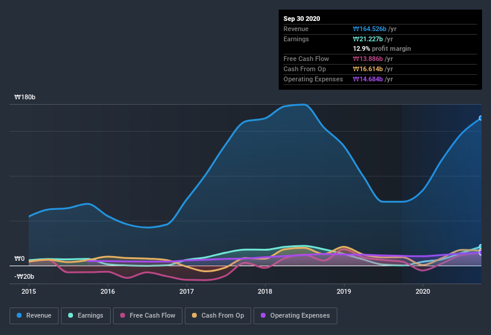Toggle the Earnings series in legend
The width and height of the screenshot is (491, 335).
86,315
